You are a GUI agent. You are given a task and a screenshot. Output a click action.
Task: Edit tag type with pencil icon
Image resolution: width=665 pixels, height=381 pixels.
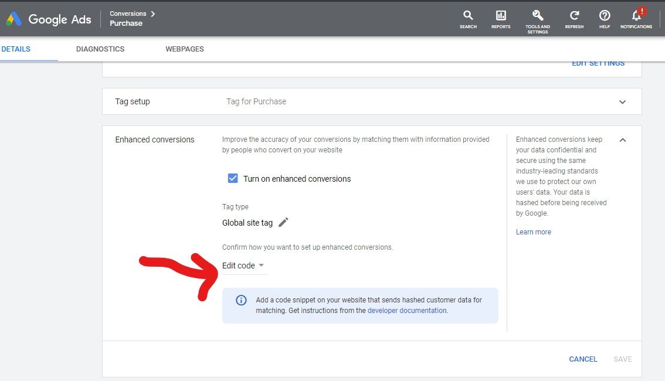[283, 222]
